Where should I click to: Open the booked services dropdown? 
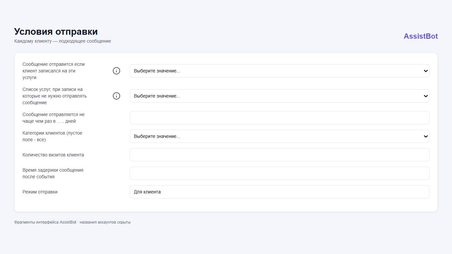(280, 71)
